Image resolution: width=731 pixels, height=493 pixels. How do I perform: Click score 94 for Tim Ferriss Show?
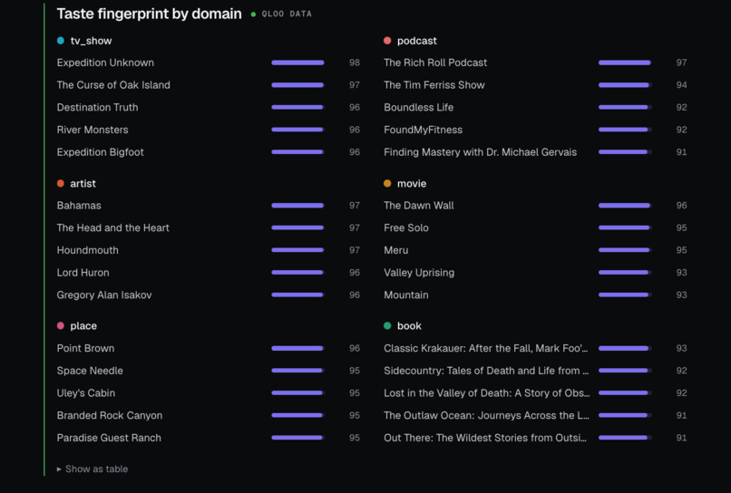click(x=682, y=85)
